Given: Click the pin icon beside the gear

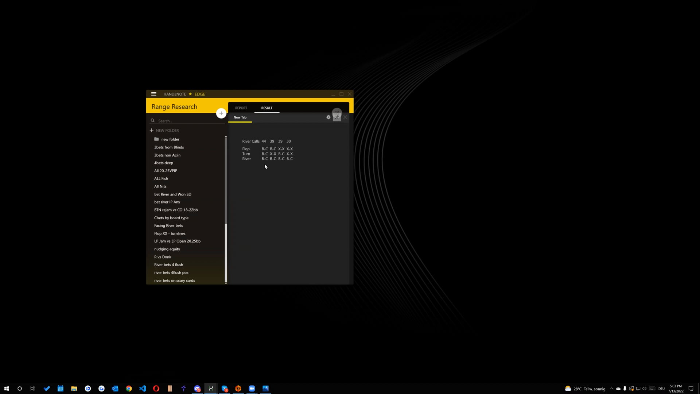Looking at the screenshot, I should click(x=337, y=117).
